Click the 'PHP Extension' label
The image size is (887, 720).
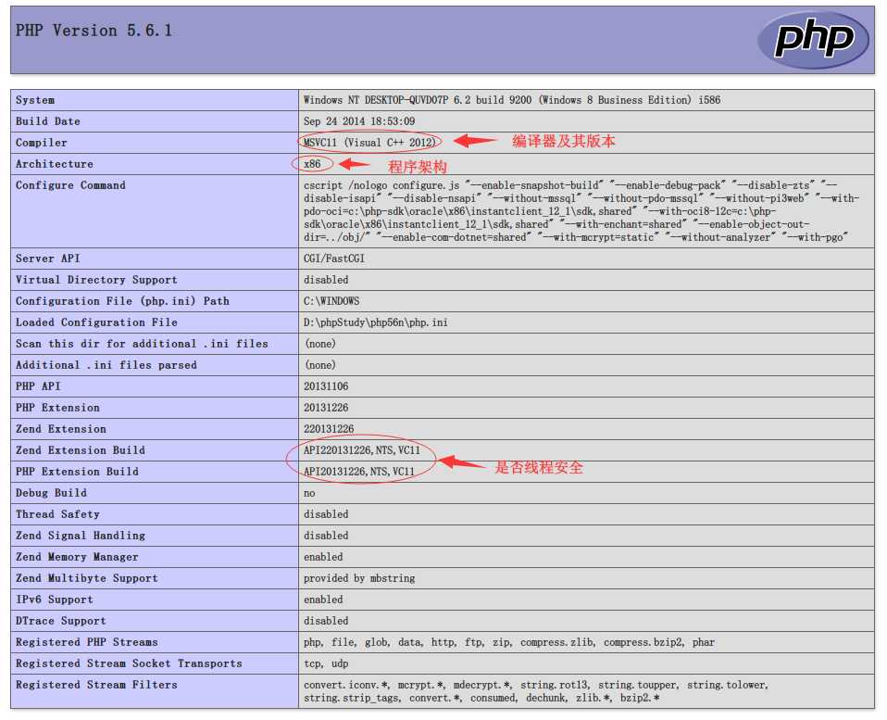click(57, 408)
